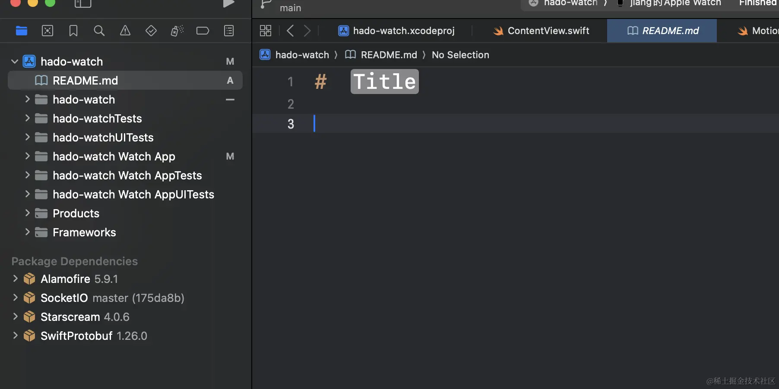
Task: Select the hado-watch project name
Action: point(72,62)
